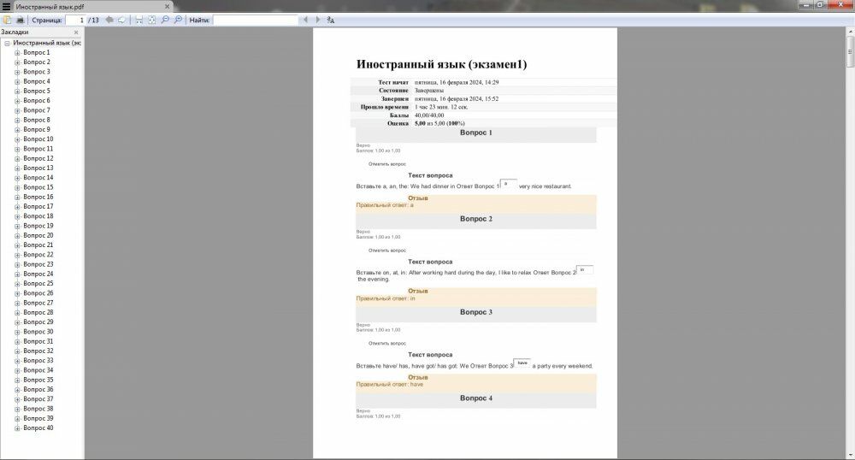The width and height of the screenshot is (855, 460).
Task: Expand the Вопрос 12 bookmark node
Action: 17,158
